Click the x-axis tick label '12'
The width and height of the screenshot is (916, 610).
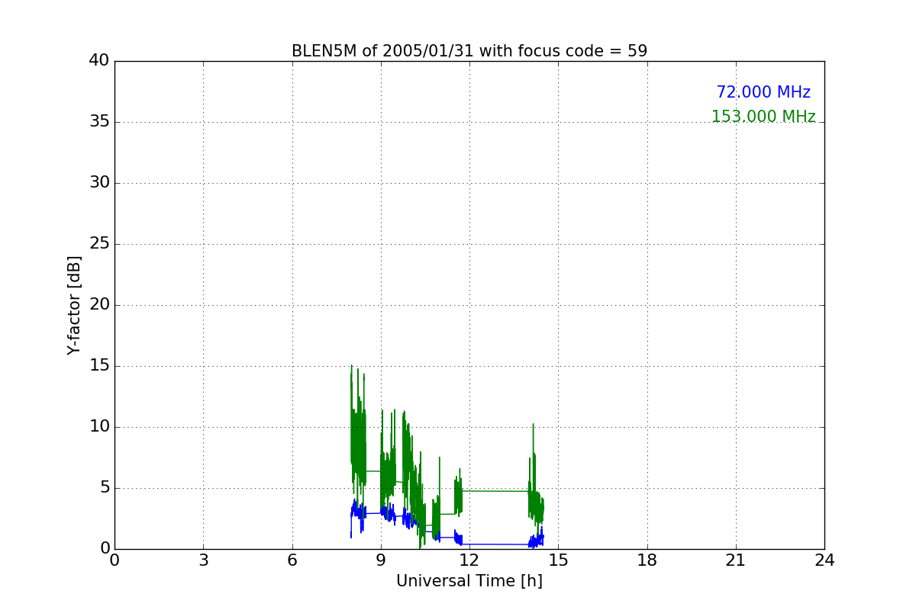pos(469,560)
